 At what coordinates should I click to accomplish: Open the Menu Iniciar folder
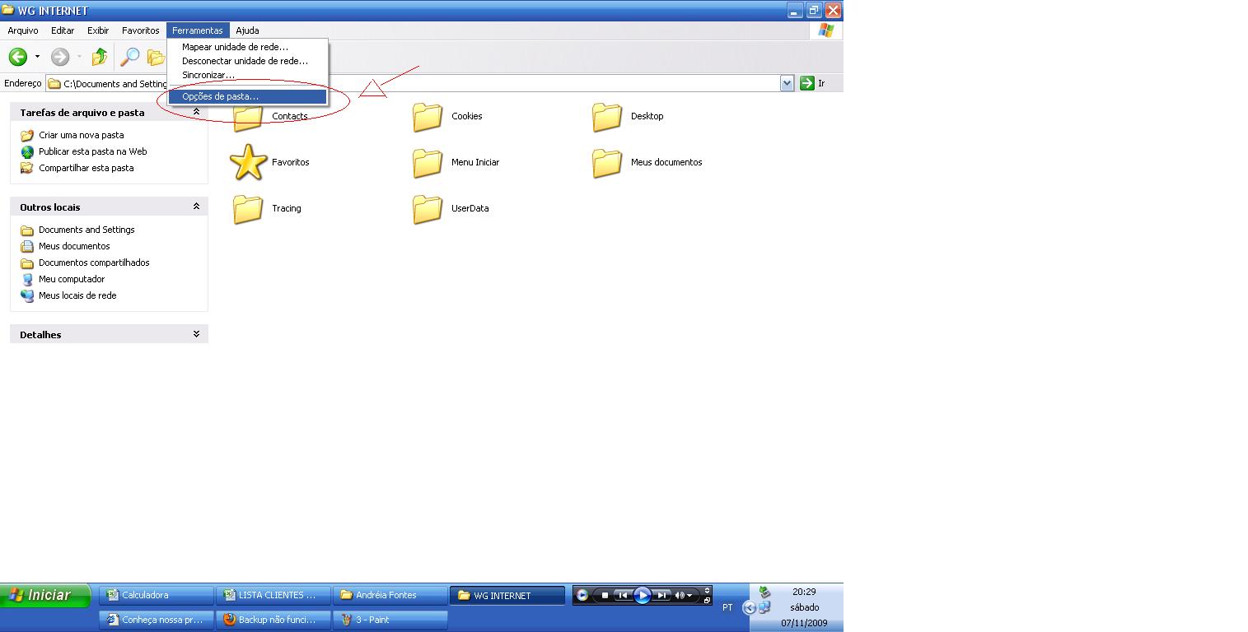[428, 163]
